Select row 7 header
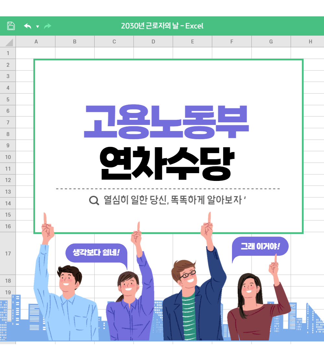Screen dimensions: 324x356 (x=8, y=122)
